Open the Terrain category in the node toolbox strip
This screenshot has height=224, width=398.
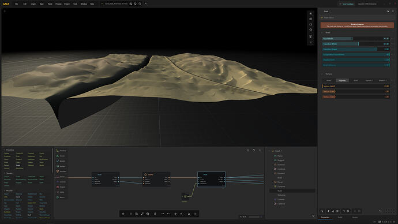[x=61, y=156]
